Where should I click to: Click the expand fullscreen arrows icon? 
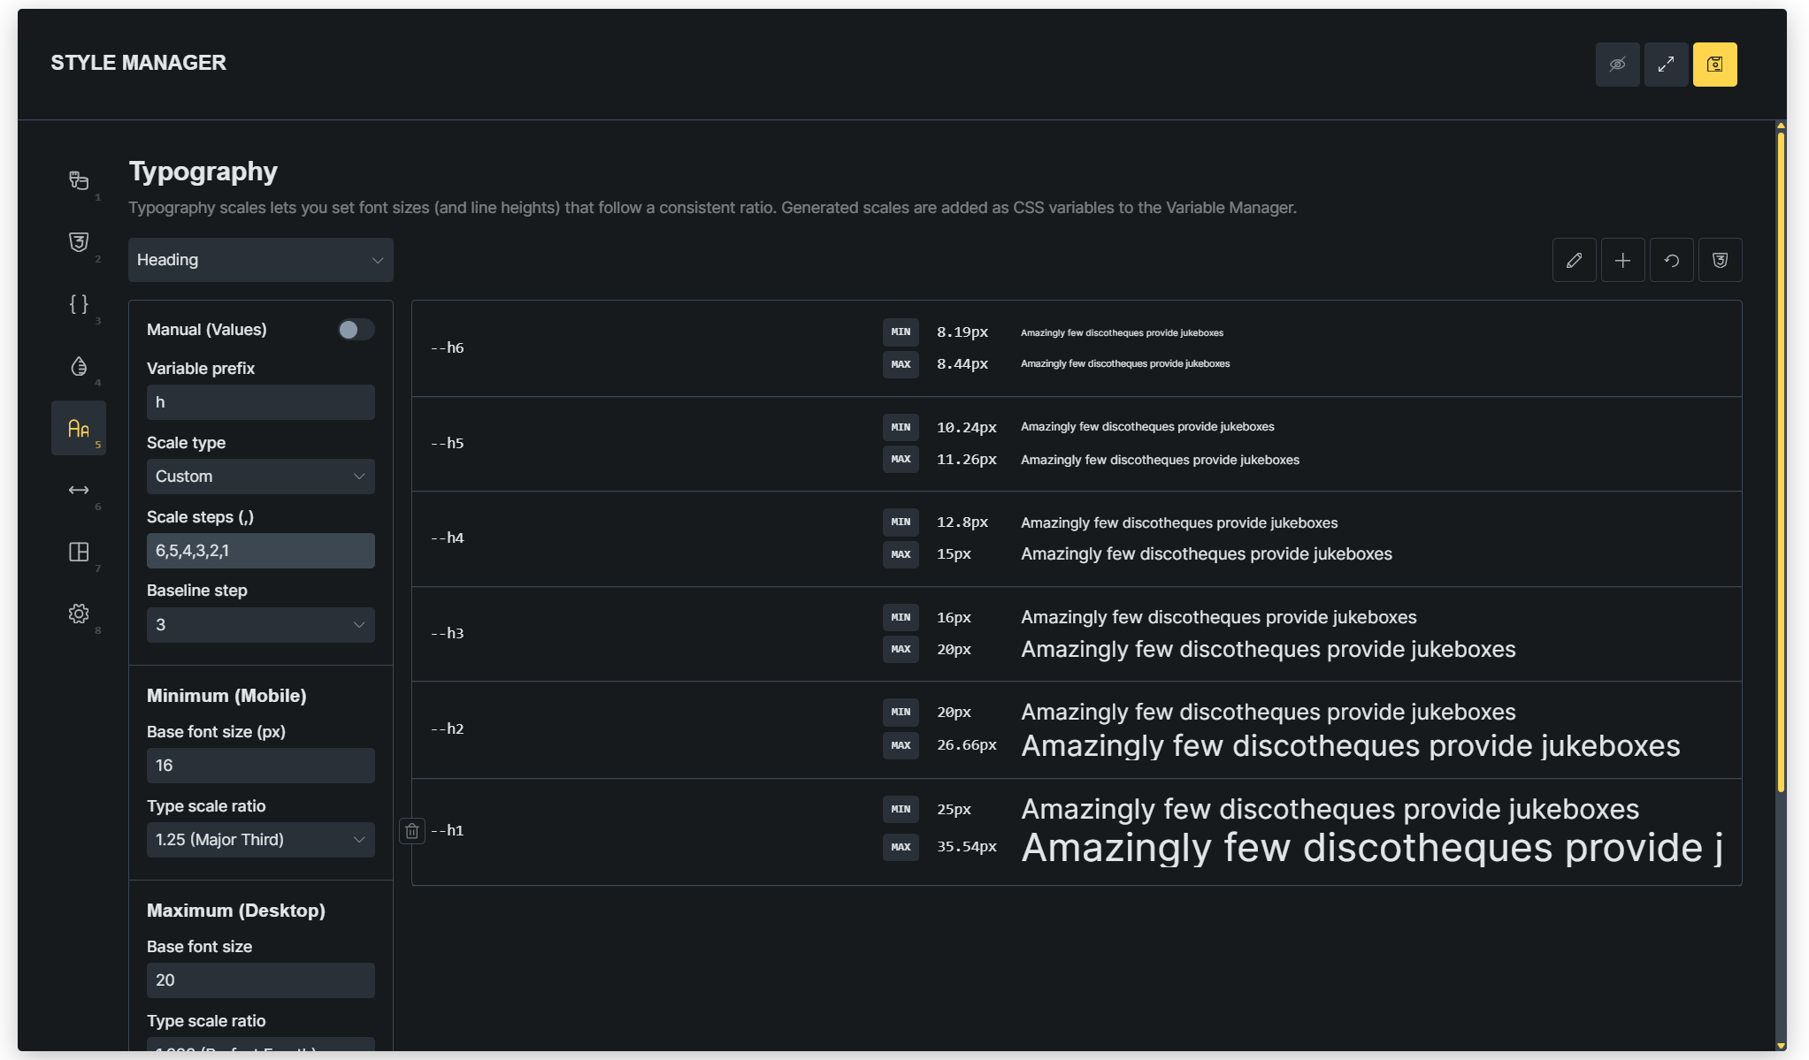click(1666, 65)
